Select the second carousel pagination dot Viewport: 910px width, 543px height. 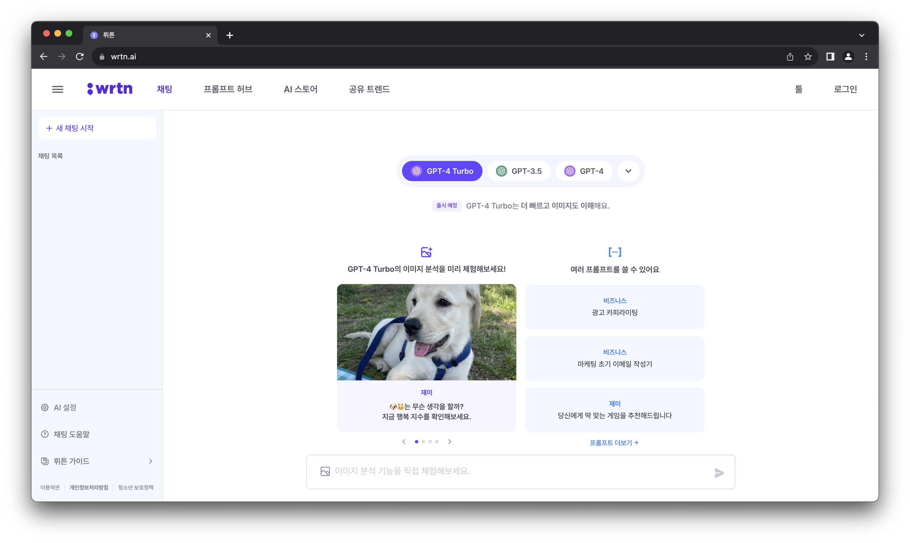click(423, 442)
